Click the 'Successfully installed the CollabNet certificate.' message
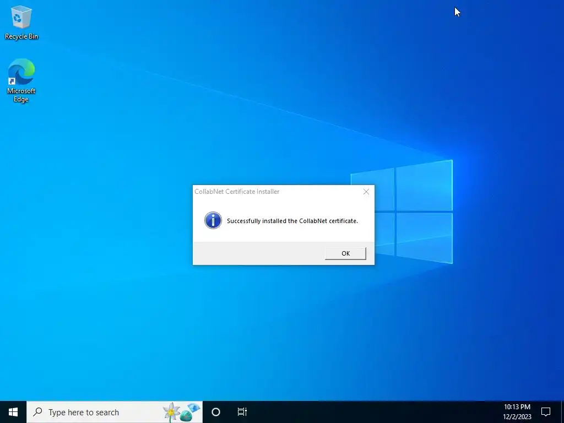 pyautogui.click(x=292, y=221)
